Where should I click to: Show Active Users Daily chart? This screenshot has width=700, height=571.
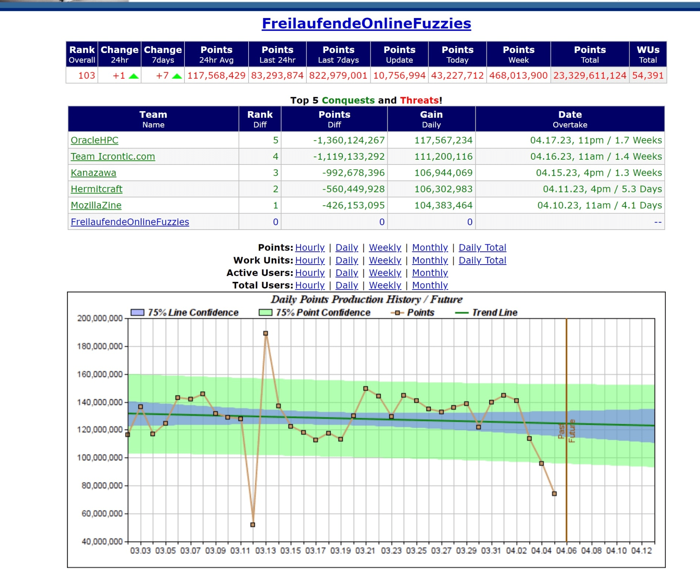point(347,273)
